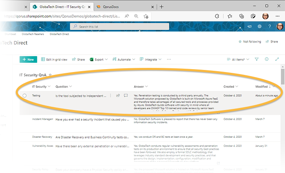
Task: Expand list to full screen view
Action: coord(277,60)
